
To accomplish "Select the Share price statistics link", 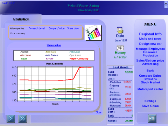I will coord(73,28).
